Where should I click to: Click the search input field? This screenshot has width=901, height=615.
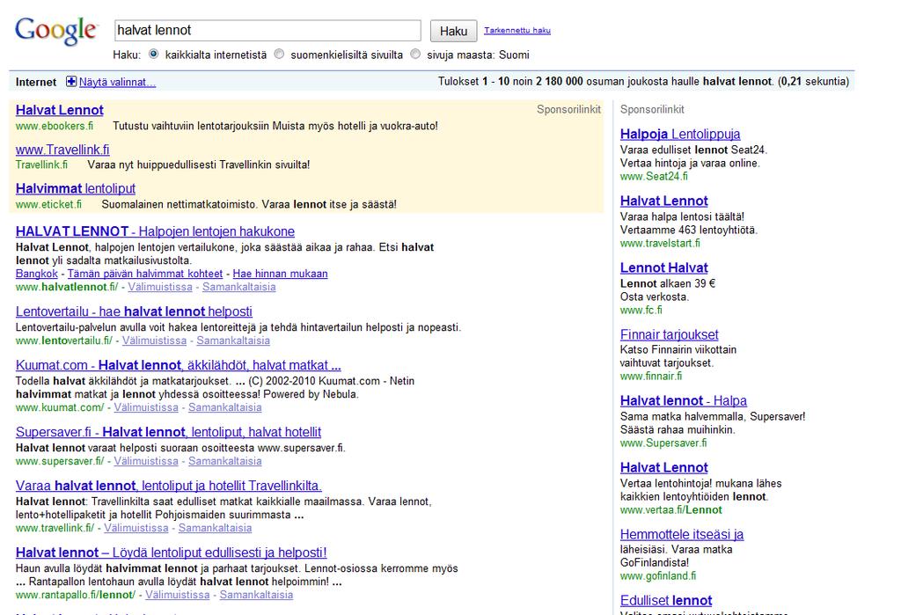tap(267, 31)
